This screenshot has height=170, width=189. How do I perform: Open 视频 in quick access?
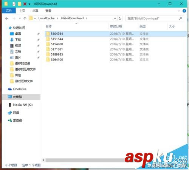18,45
